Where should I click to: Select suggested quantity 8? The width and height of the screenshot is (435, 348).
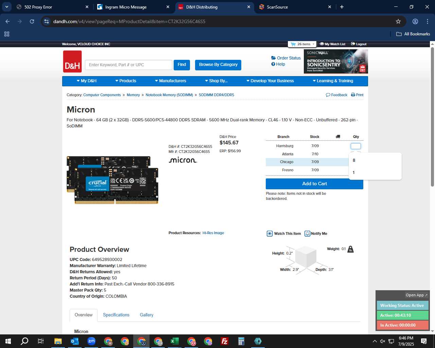click(x=375, y=160)
